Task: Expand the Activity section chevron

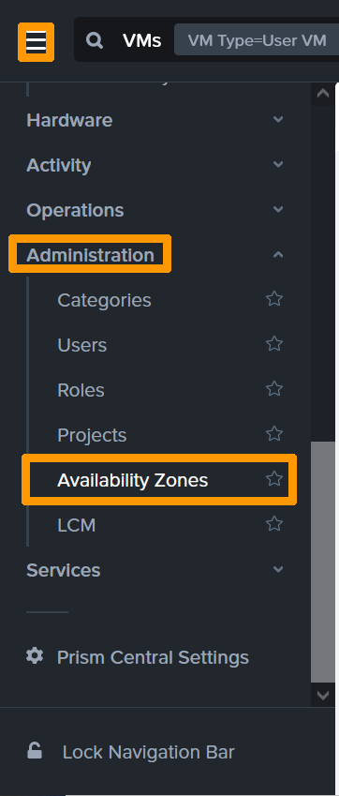Action: [x=278, y=164]
